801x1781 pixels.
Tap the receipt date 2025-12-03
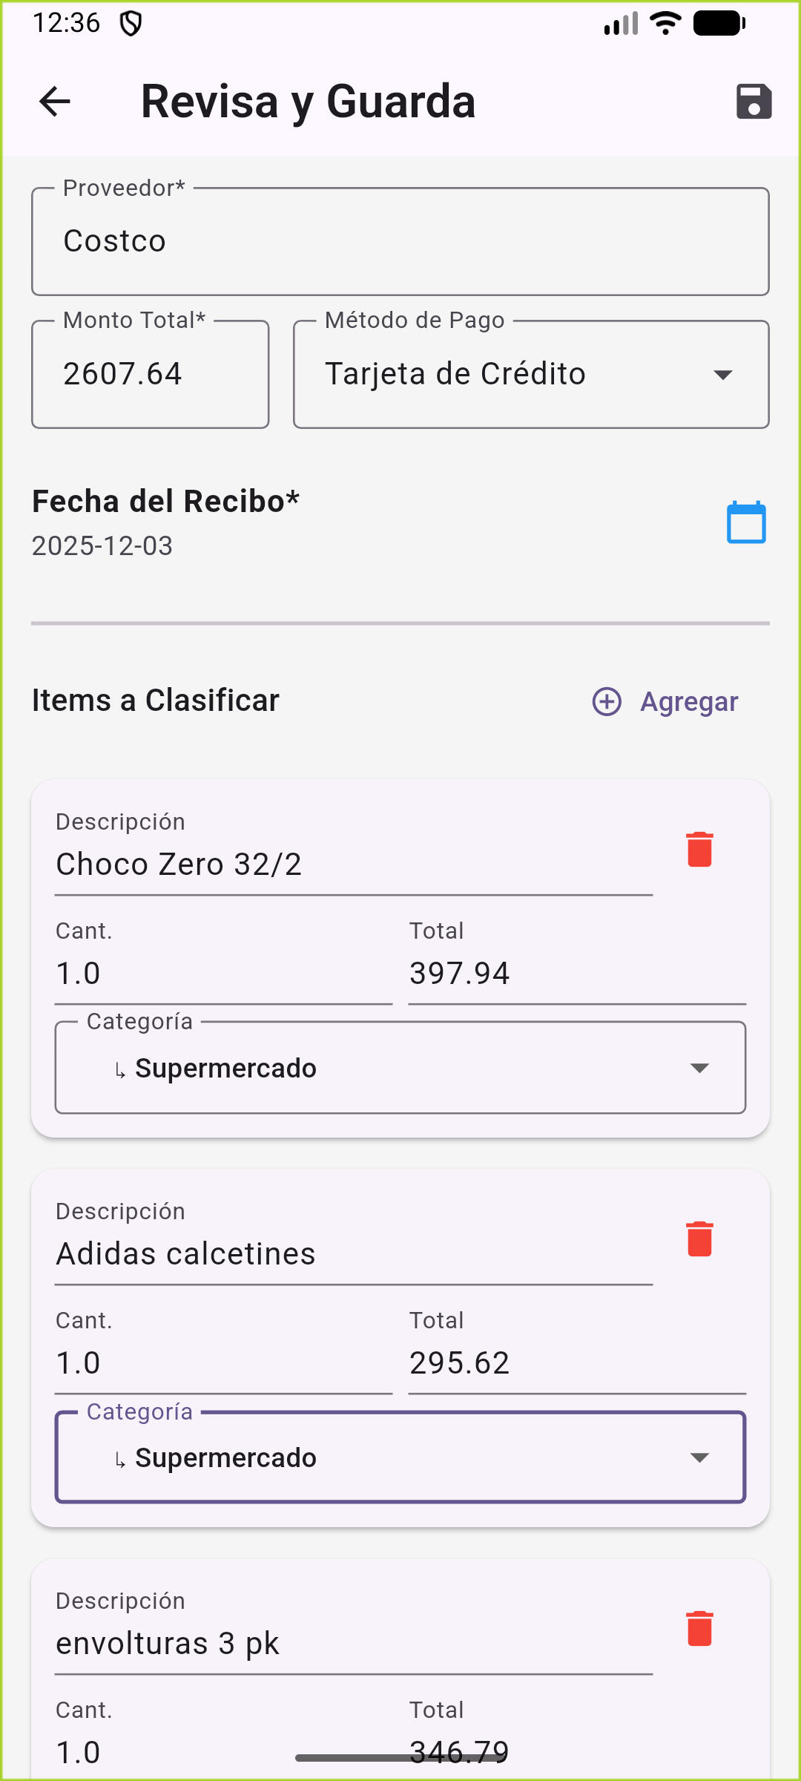102,546
